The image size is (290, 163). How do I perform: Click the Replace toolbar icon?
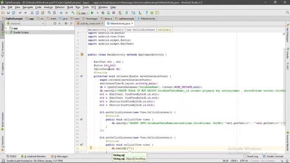54,13
